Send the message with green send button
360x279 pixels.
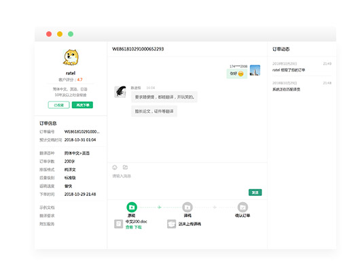click(x=255, y=193)
